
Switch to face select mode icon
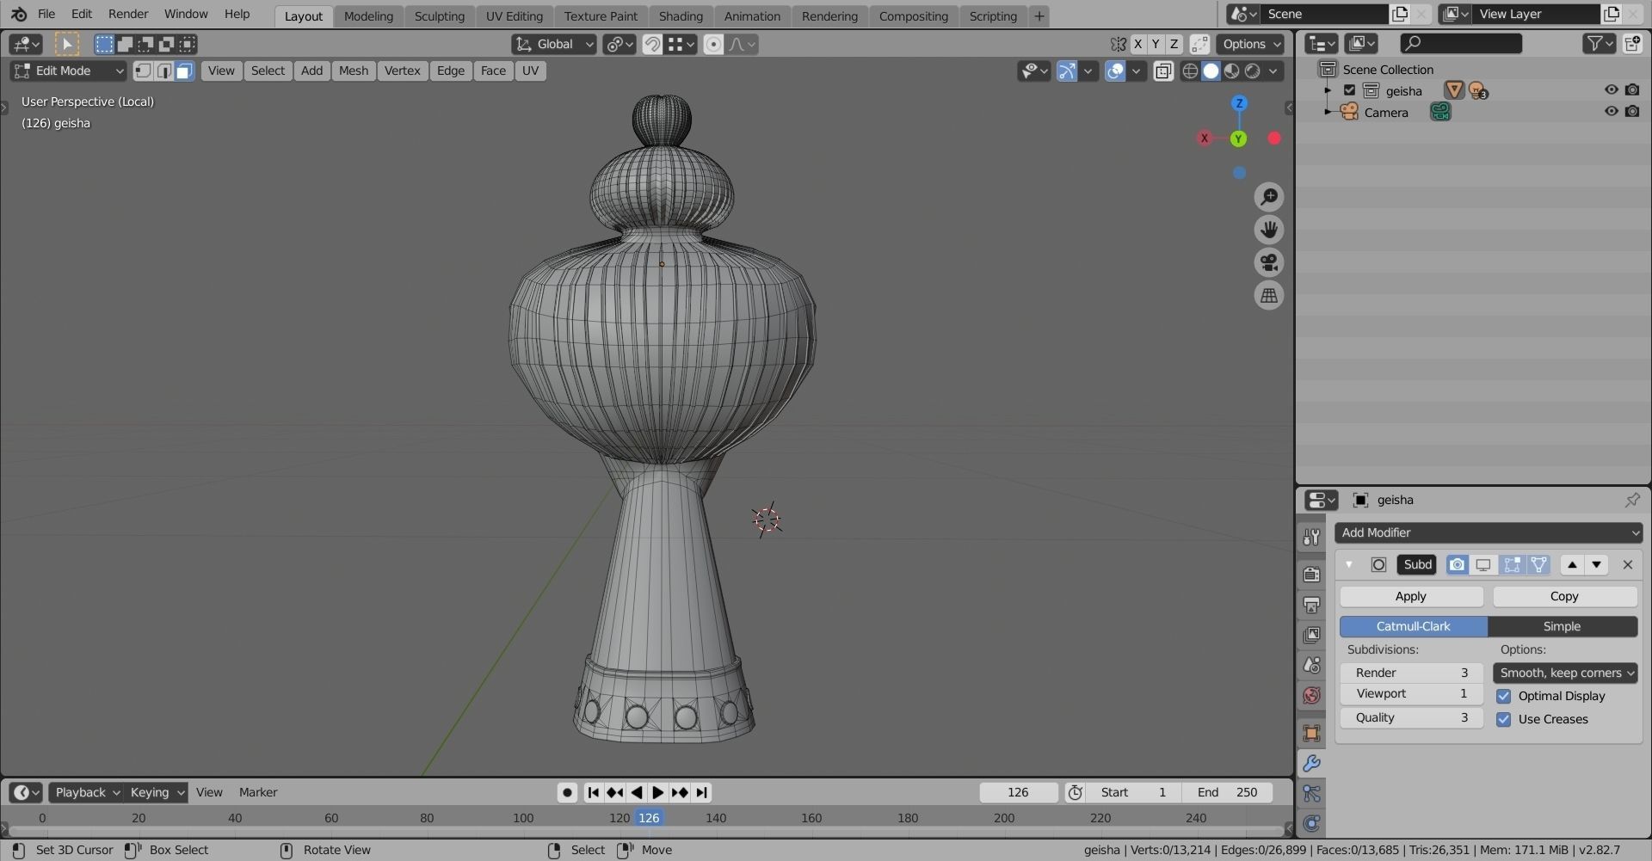(x=183, y=71)
